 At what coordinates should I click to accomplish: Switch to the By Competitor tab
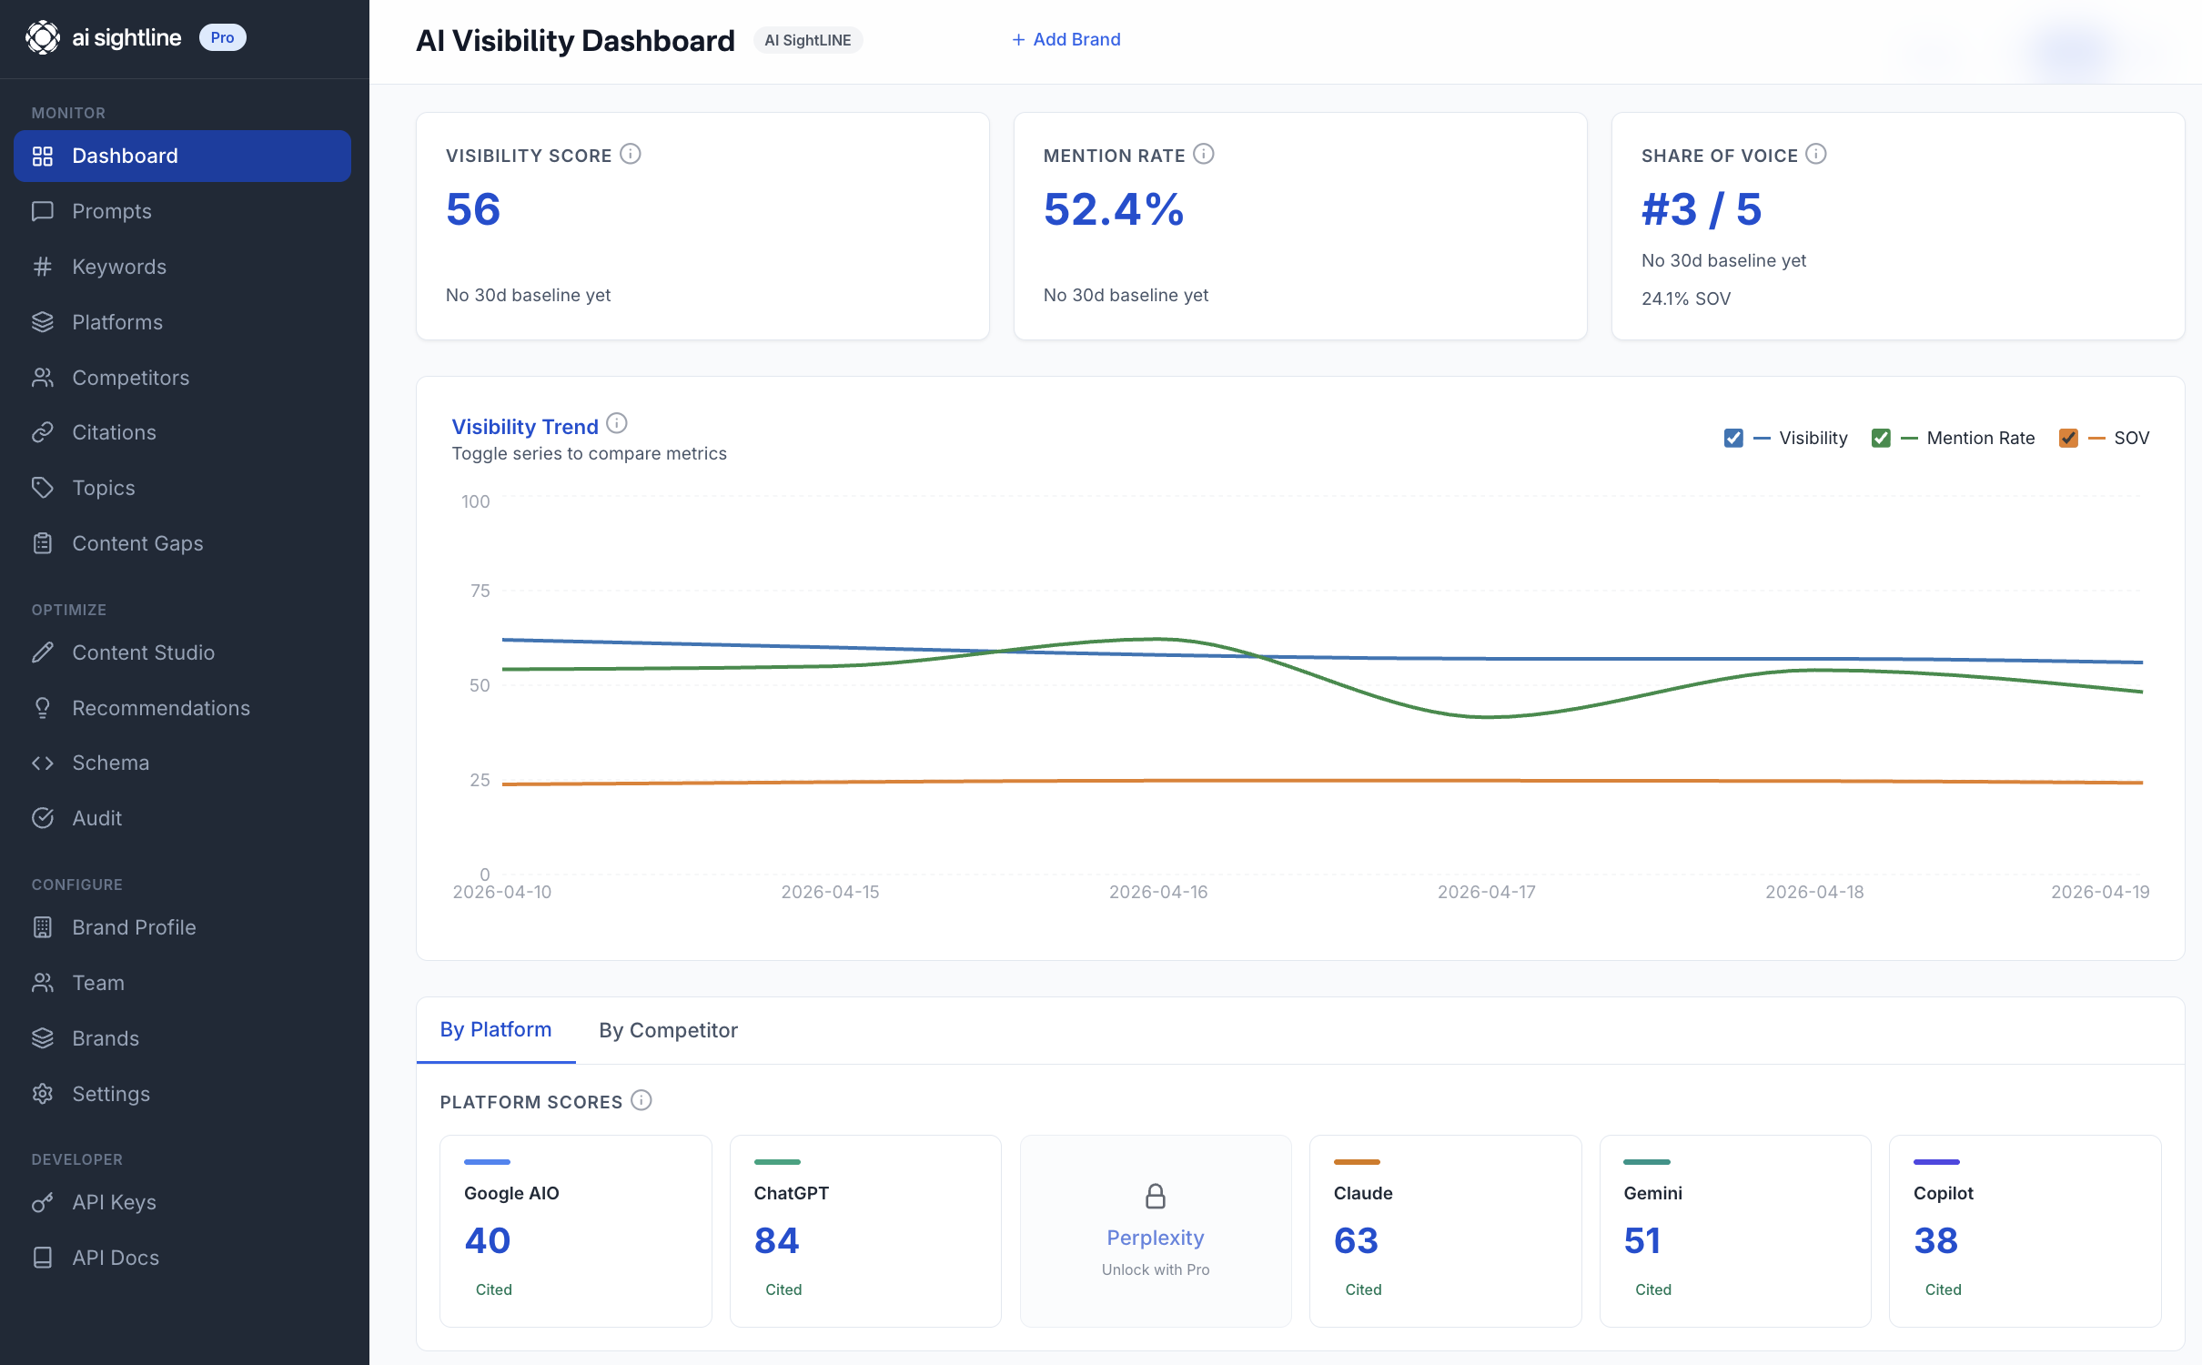(x=668, y=1030)
